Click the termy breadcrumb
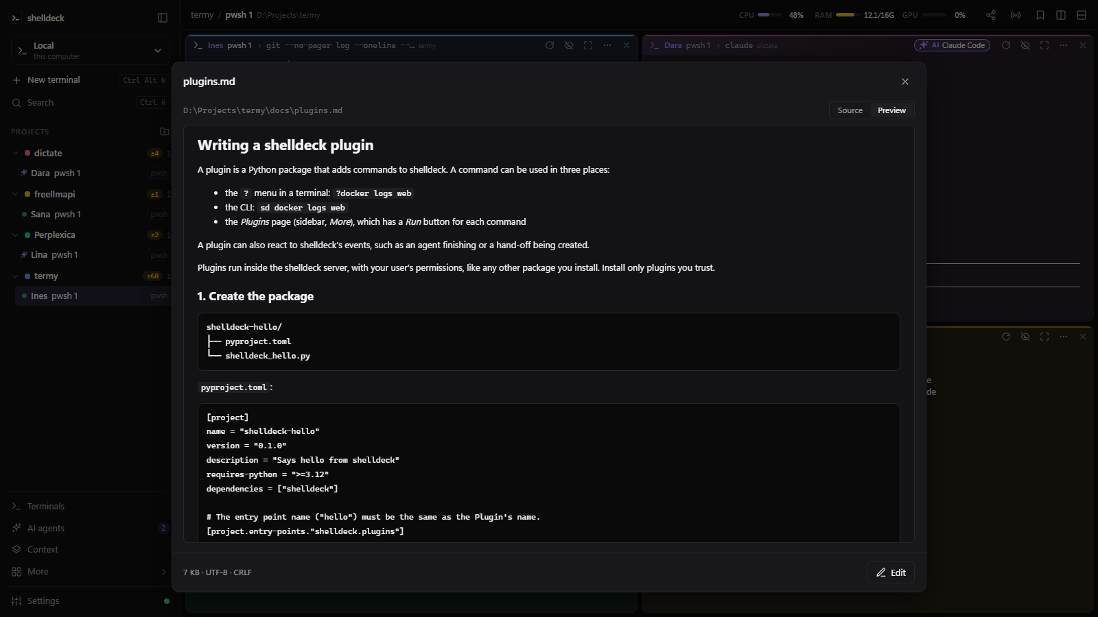The width and height of the screenshot is (1098, 617). click(x=202, y=15)
